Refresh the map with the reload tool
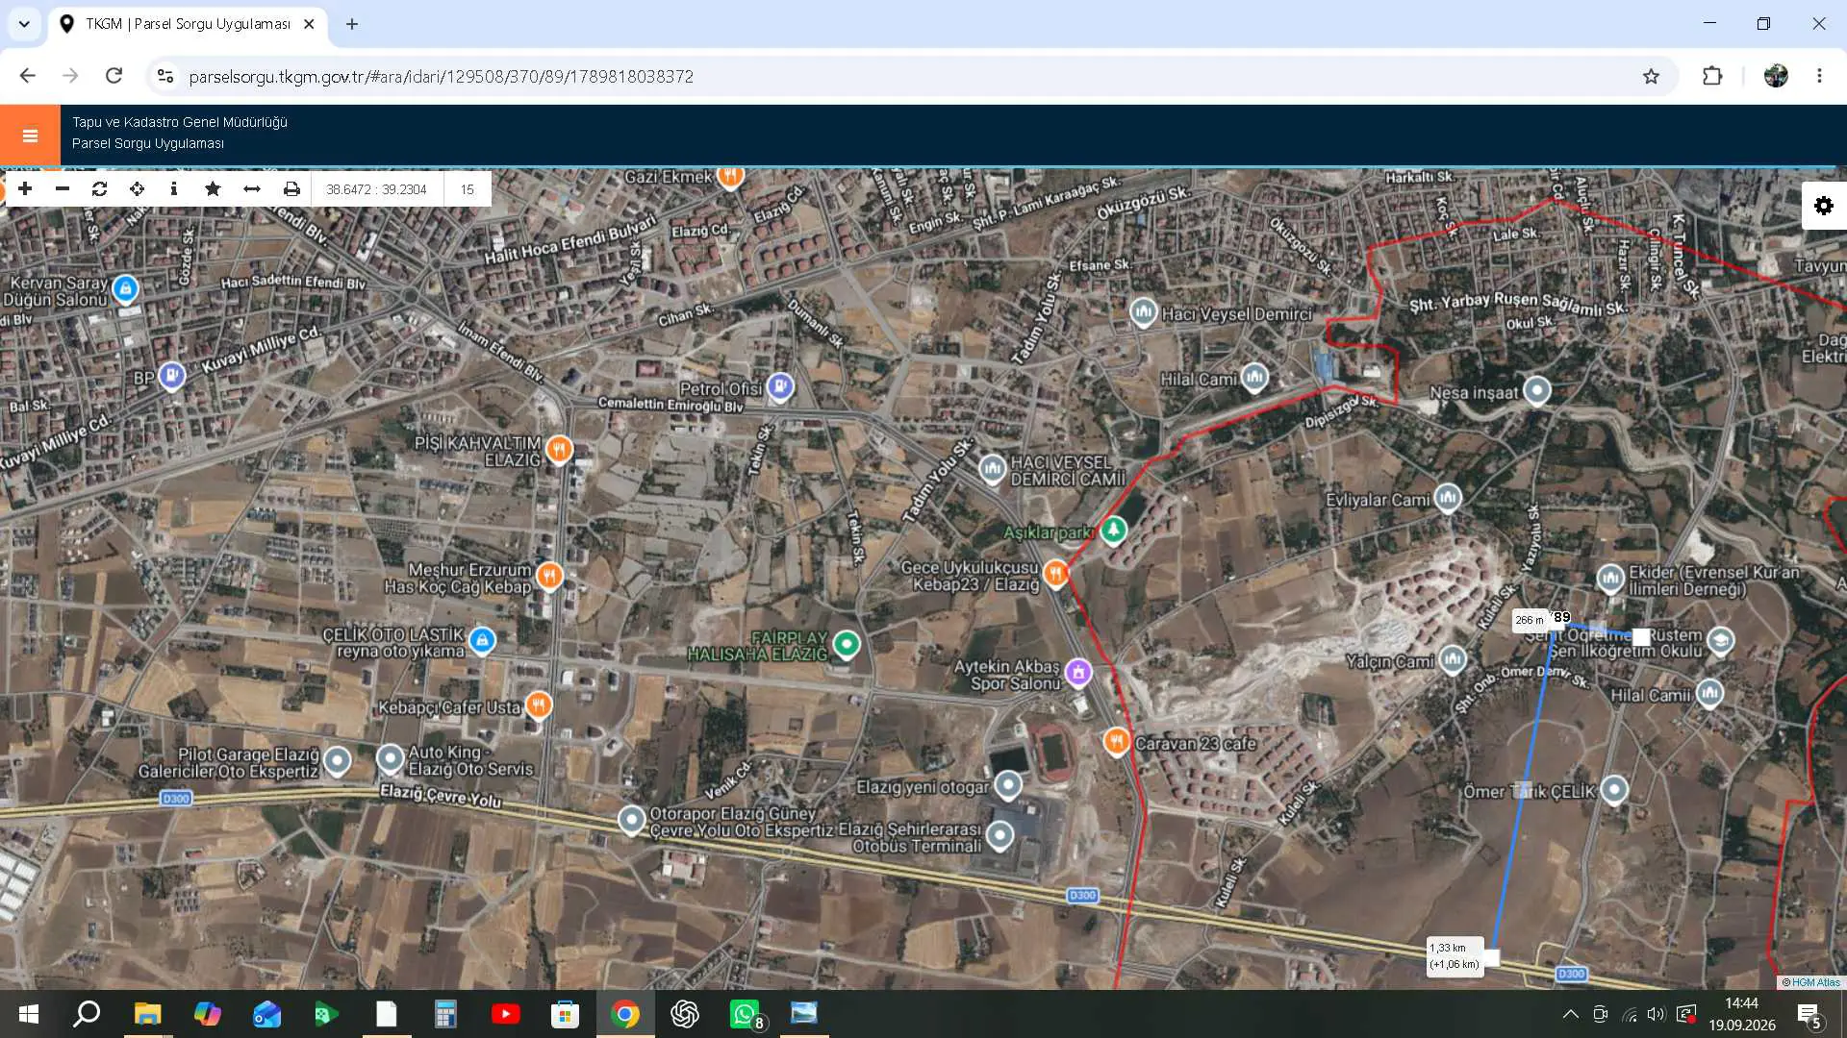The height and width of the screenshot is (1038, 1847). [x=99, y=189]
